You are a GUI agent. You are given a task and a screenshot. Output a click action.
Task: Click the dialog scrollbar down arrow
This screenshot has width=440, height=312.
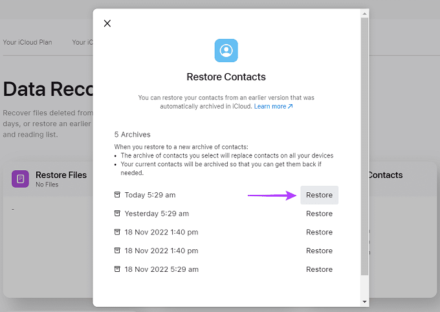(x=364, y=302)
